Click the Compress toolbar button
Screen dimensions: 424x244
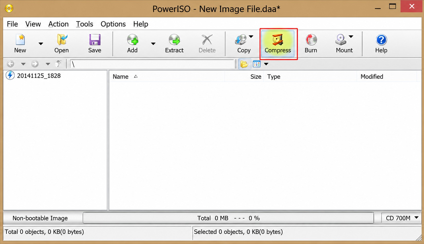point(278,44)
